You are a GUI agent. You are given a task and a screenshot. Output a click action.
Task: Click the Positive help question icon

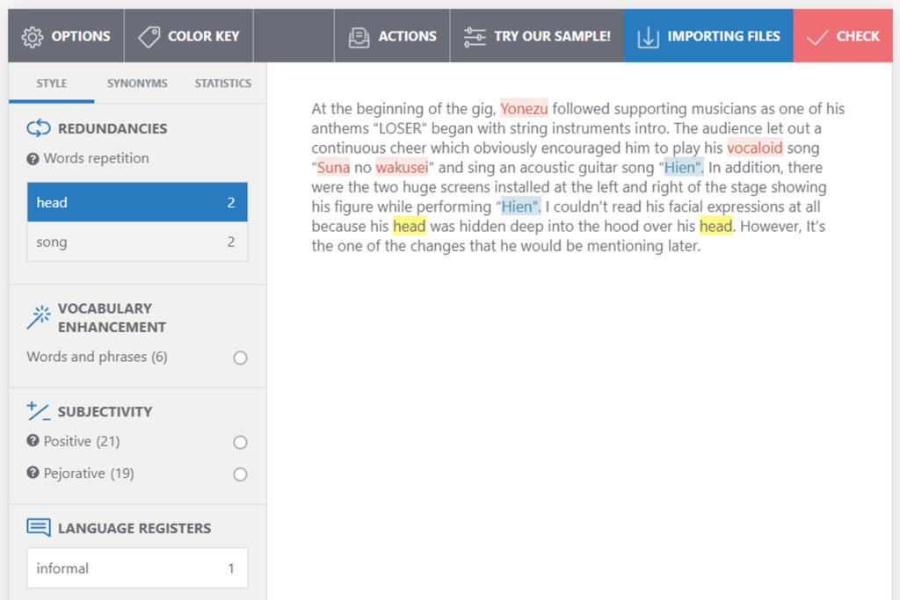coord(33,440)
